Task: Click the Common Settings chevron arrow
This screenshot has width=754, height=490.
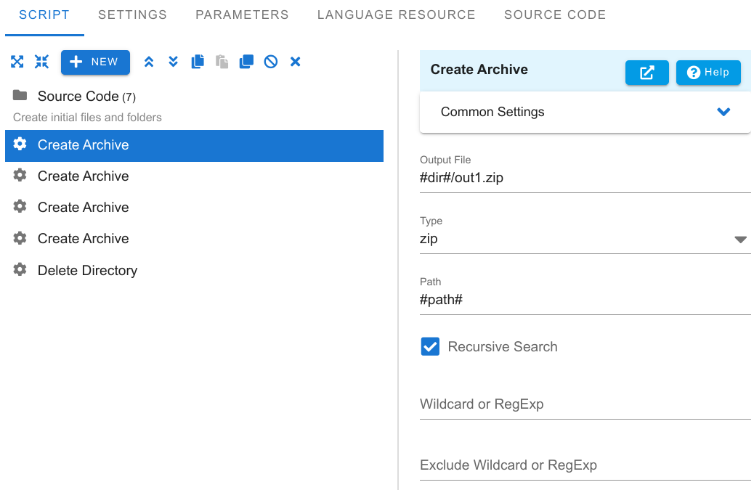Action: point(723,112)
